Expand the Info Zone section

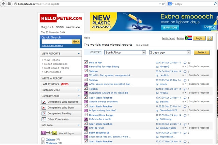click(79, 125)
